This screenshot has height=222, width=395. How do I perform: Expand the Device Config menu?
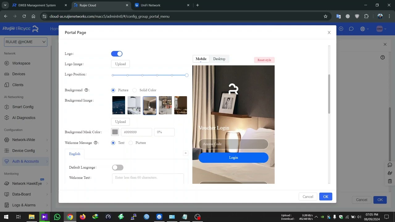[26, 150]
